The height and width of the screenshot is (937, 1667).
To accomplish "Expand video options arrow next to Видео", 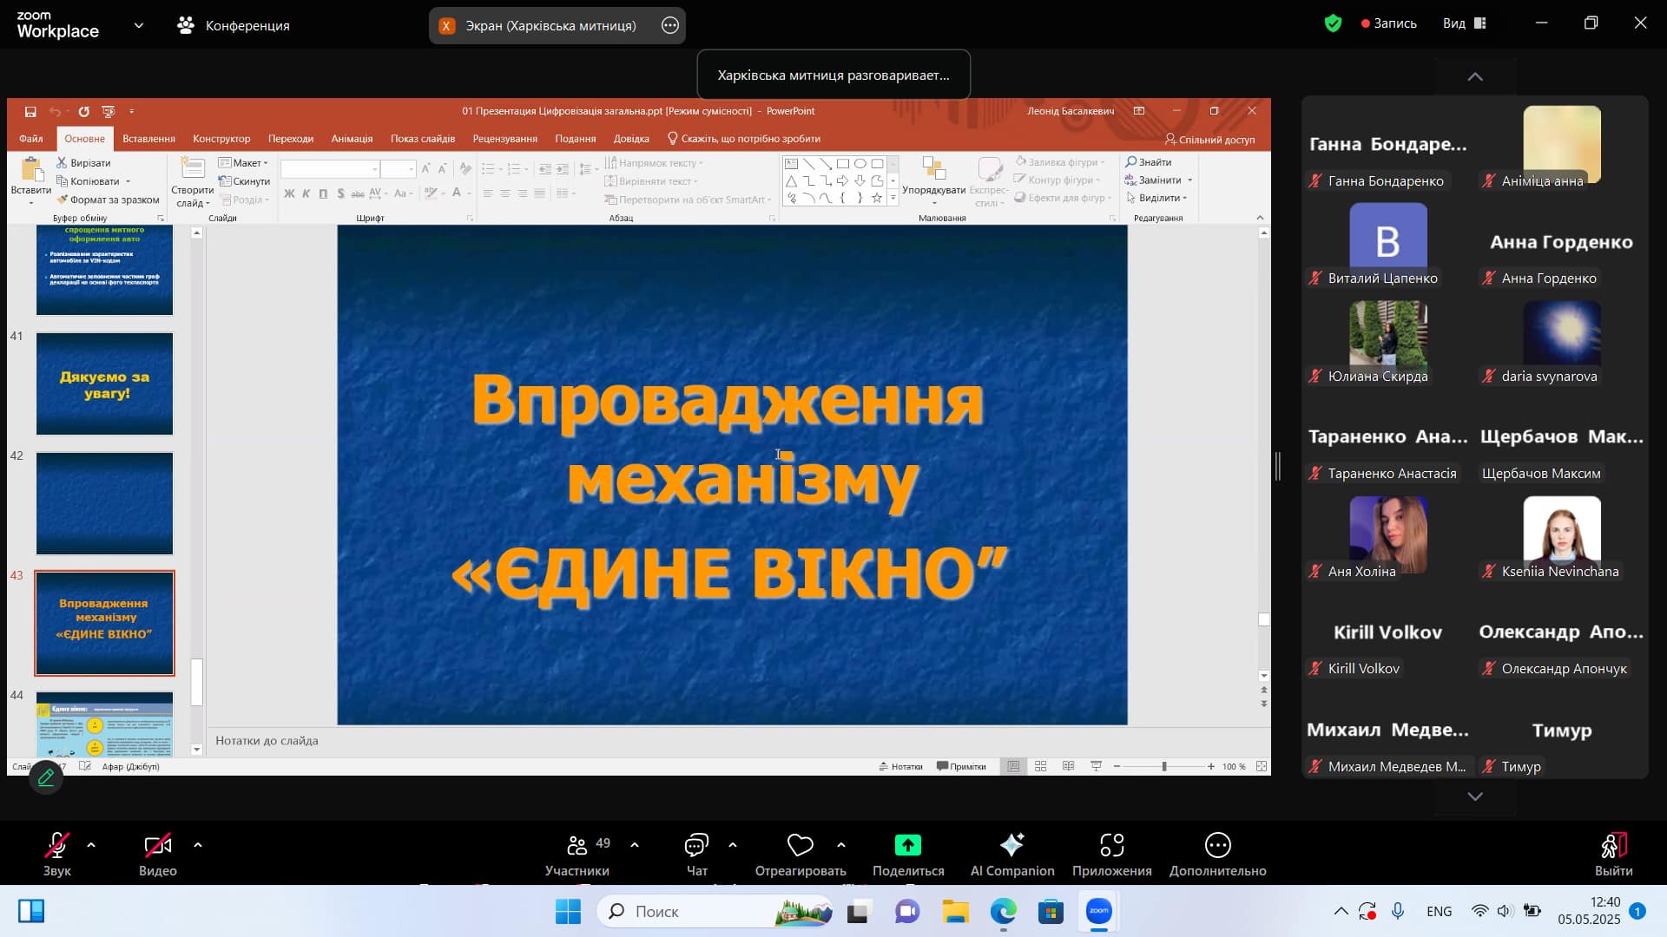I will (198, 845).
